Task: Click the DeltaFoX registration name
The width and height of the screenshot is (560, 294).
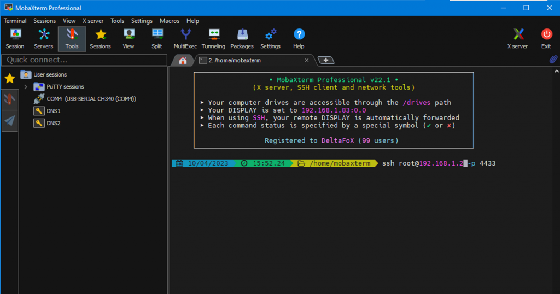Action: point(337,140)
